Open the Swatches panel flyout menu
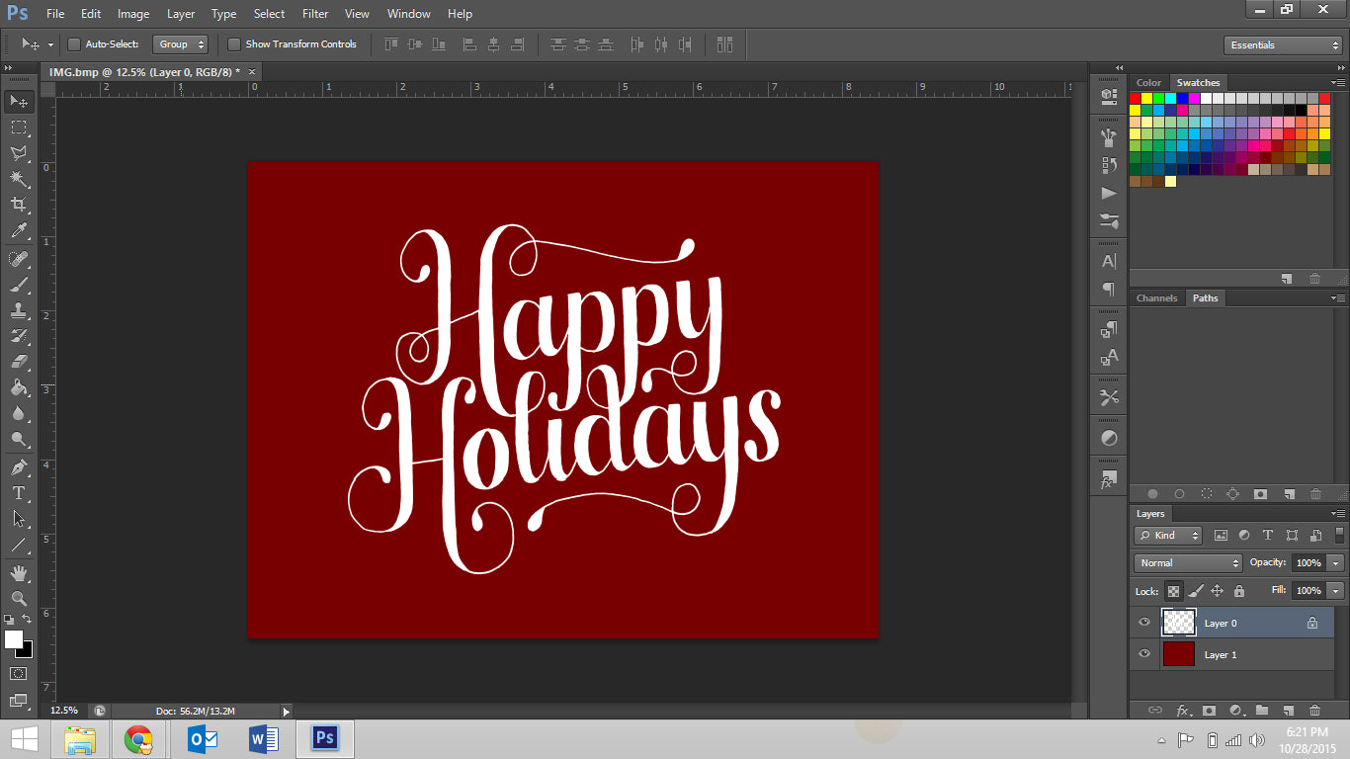Screen dimensions: 1350x759 click(x=1338, y=83)
